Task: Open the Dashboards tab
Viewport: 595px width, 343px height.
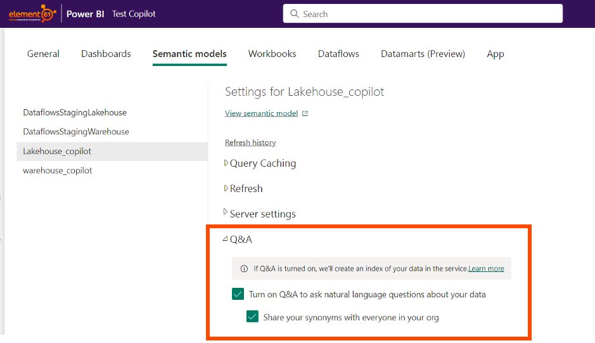Action: click(x=106, y=54)
